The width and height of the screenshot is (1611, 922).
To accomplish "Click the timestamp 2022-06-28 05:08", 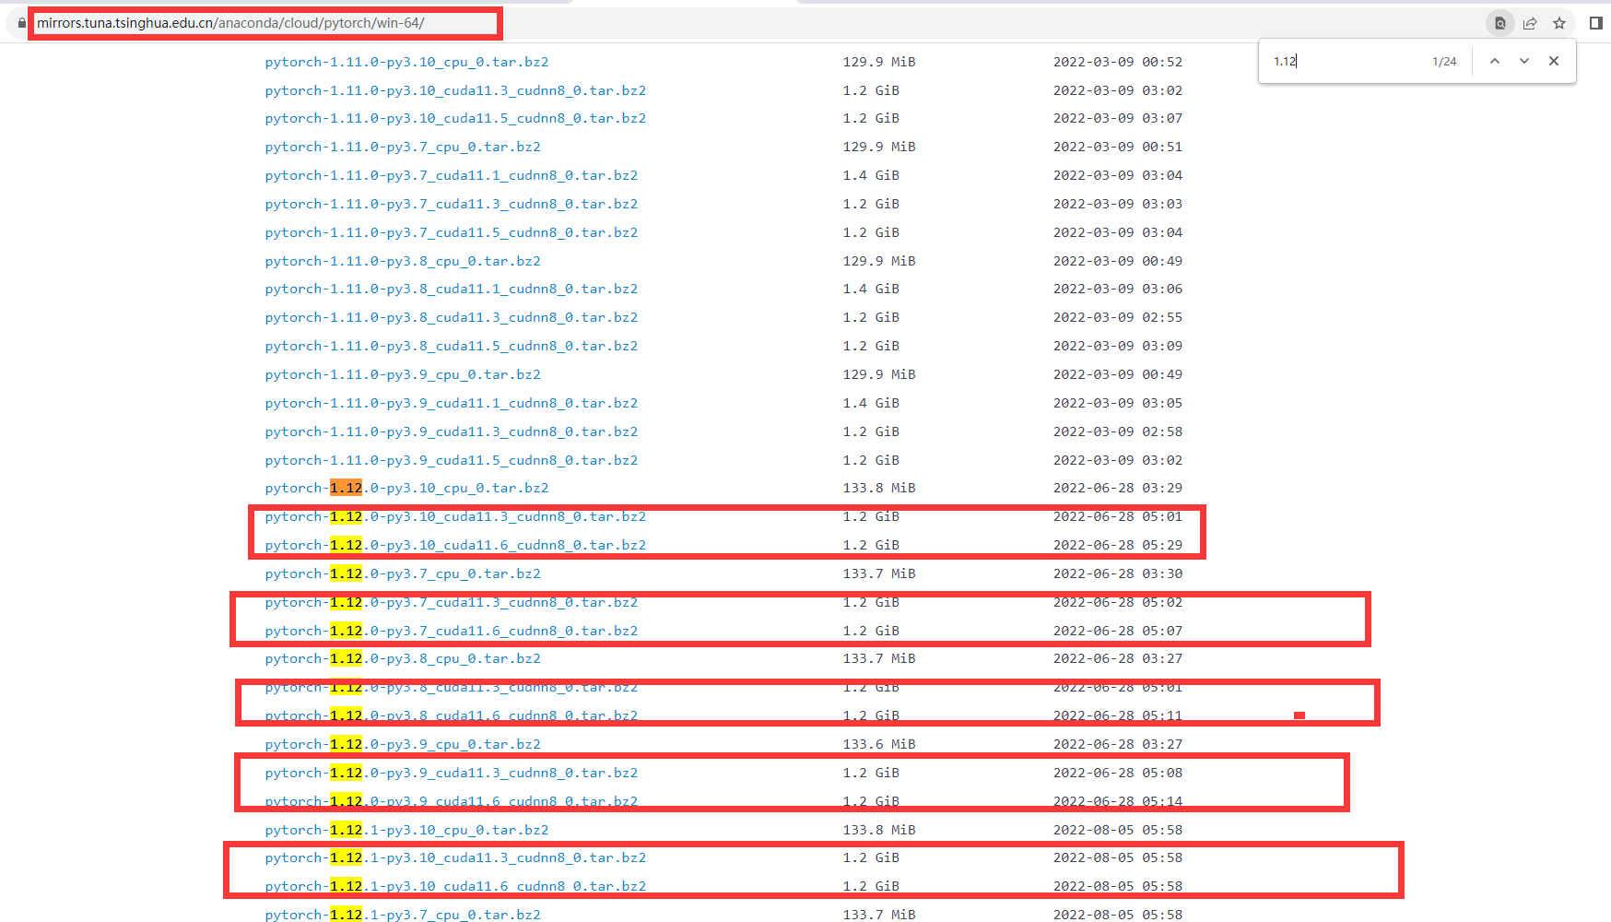I will pos(1118,773).
